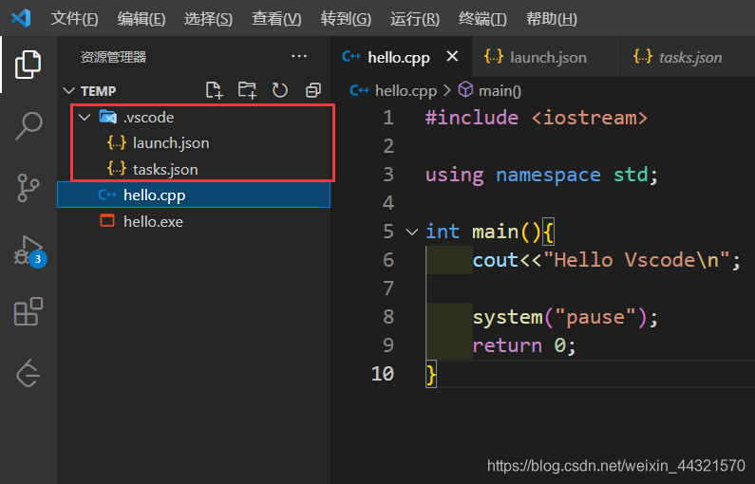
Task: Collapse the TEMP workspace section
Action: [x=69, y=90]
